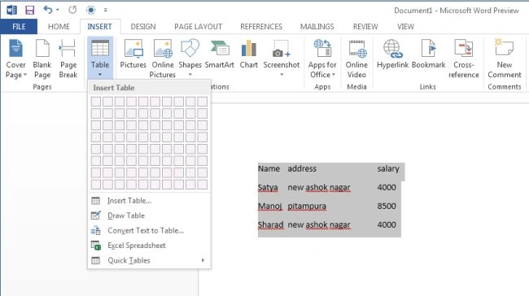Insert Pictures from this computer
Screen dimensions: 529x296
[x=133, y=54]
